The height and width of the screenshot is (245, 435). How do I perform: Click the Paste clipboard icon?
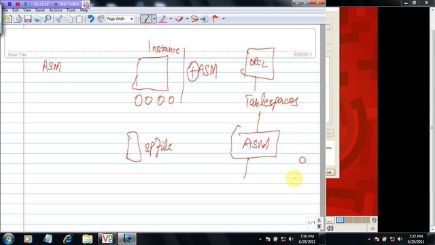click(x=80, y=19)
